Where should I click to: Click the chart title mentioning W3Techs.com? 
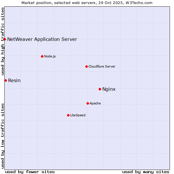[x=87, y=3]
